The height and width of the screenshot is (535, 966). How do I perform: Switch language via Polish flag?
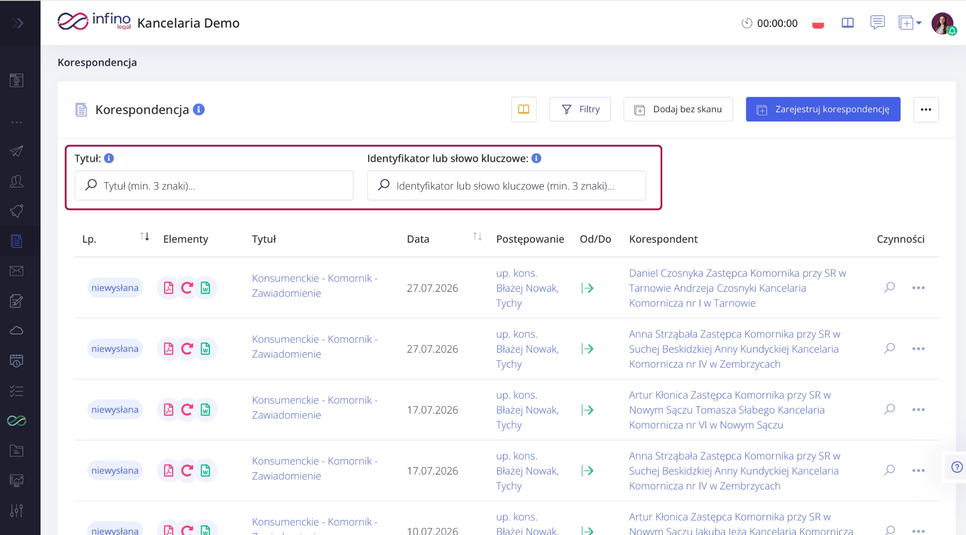coord(818,23)
